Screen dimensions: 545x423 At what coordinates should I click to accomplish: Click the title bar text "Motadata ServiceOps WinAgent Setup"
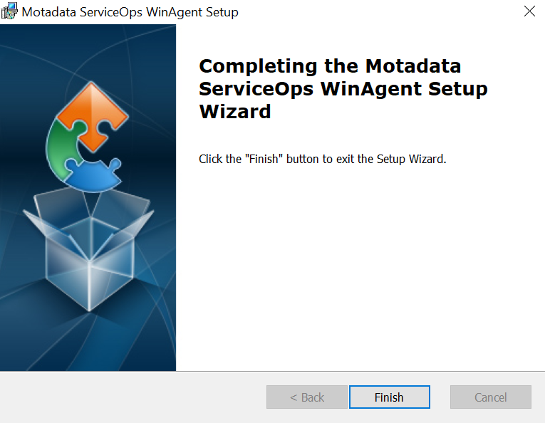pyautogui.click(x=130, y=12)
